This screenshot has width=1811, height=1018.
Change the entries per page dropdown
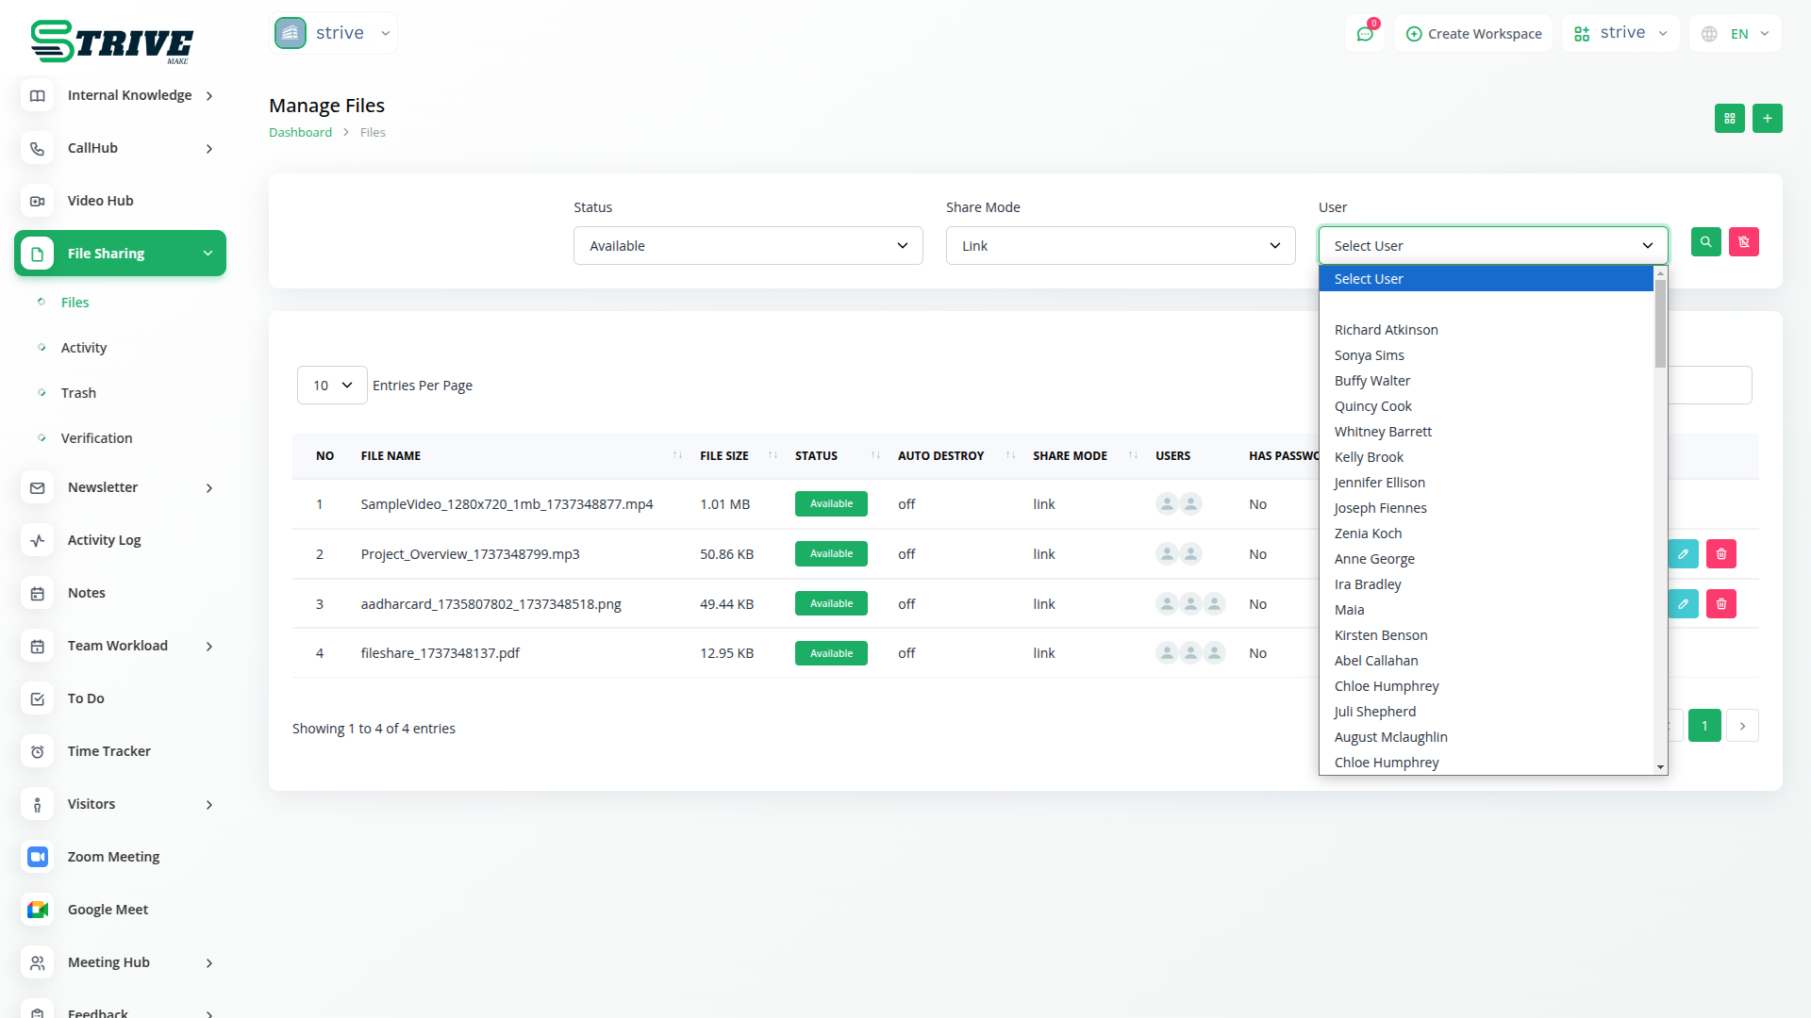coord(331,386)
